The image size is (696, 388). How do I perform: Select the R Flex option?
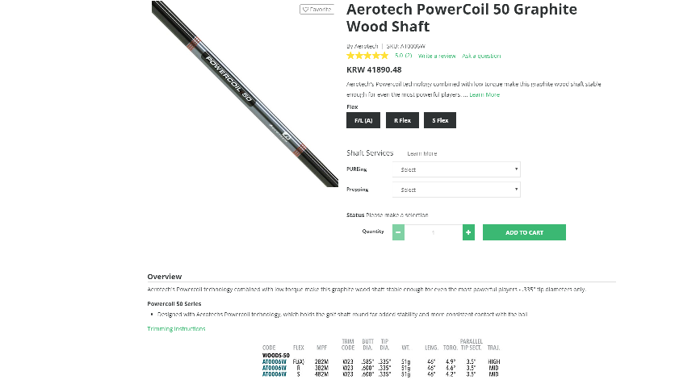[x=402, y=120]
